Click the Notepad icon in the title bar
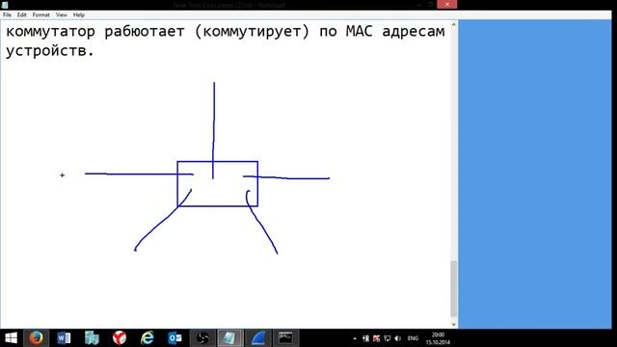This screenshot has height=347, width=617. tap(5, 5)
